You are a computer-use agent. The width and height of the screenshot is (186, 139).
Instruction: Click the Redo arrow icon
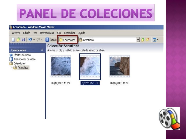[38, 40]
